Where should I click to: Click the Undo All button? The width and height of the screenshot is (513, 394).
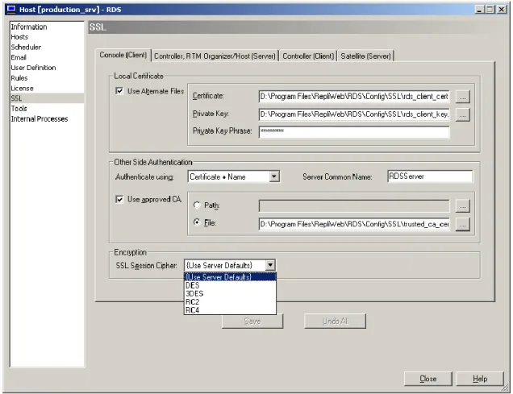pos(335,321)
